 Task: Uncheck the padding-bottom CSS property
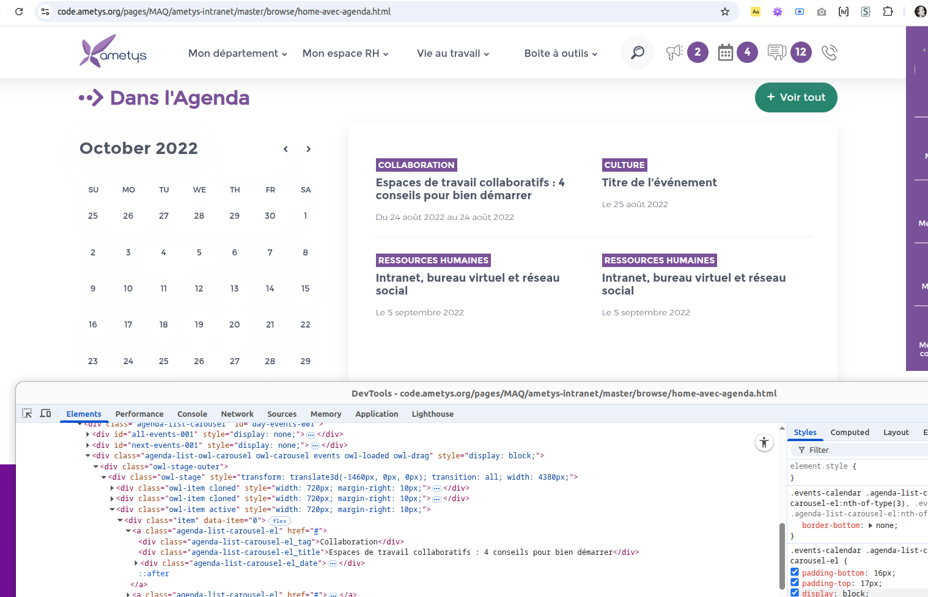tap(795, 573)
